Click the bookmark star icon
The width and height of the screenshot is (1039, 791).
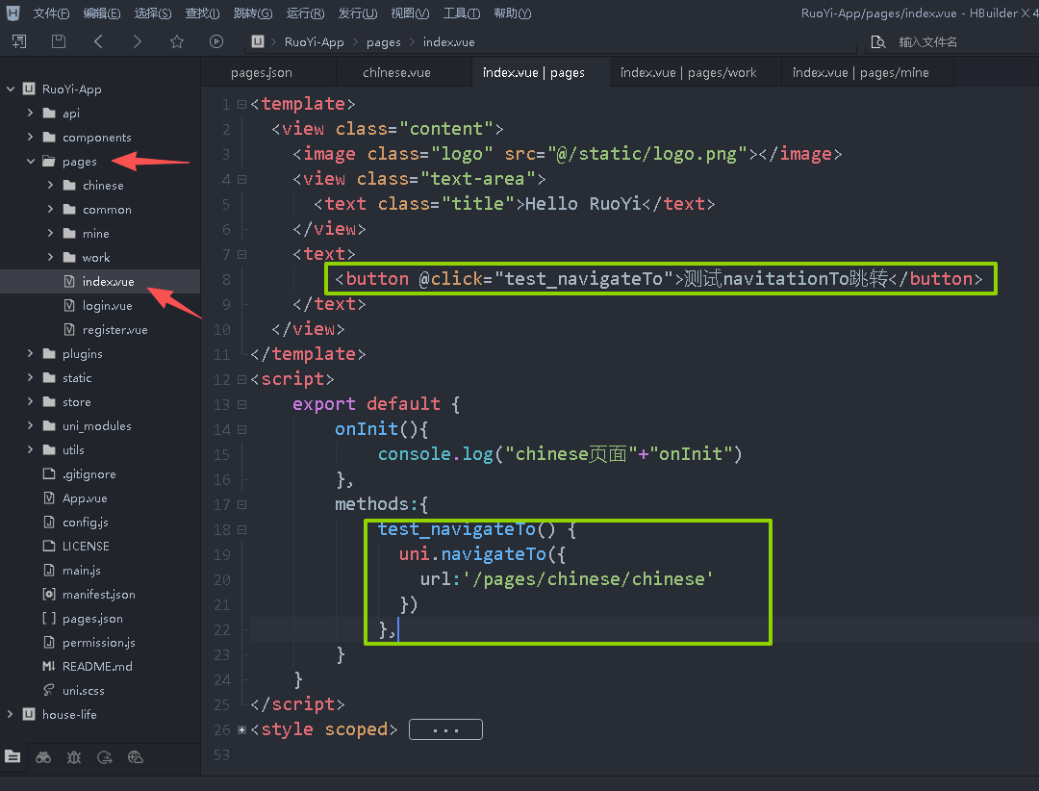176,41
